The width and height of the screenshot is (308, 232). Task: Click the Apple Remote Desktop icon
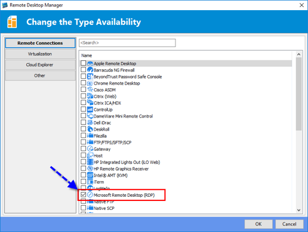tap(90, 64)
